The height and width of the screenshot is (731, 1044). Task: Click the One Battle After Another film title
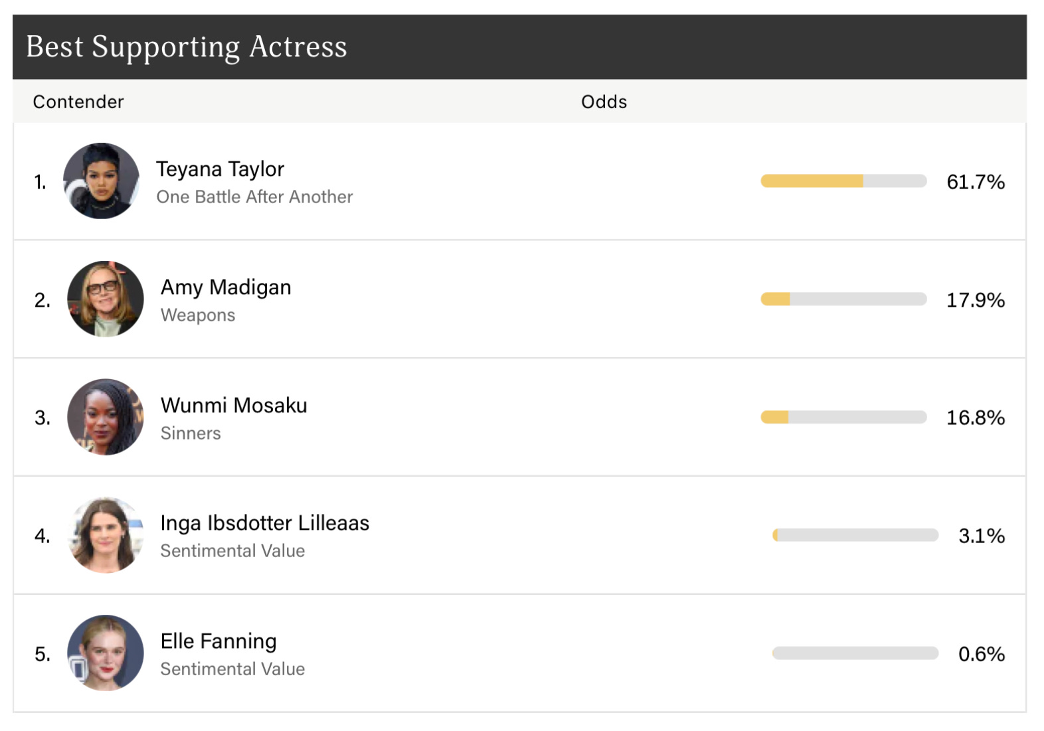point(254,197)
